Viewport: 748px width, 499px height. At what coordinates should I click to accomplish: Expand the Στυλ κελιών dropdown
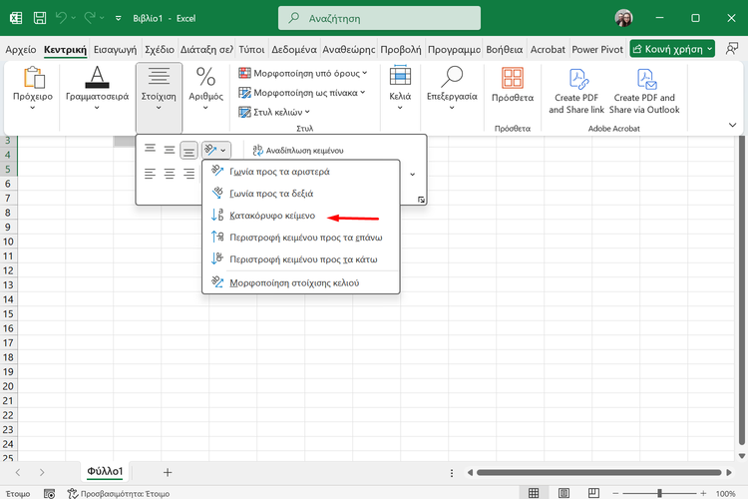pyautogui.click(x=281, y=112)
